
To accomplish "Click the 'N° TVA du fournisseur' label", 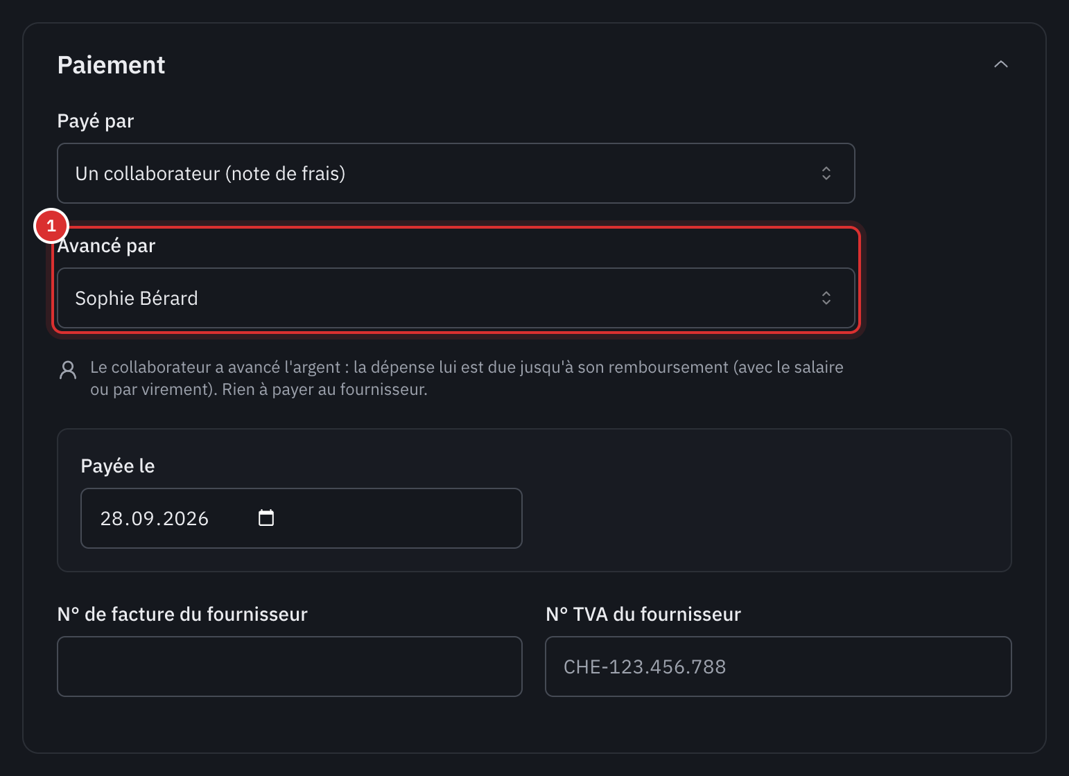I will [643, 614].
